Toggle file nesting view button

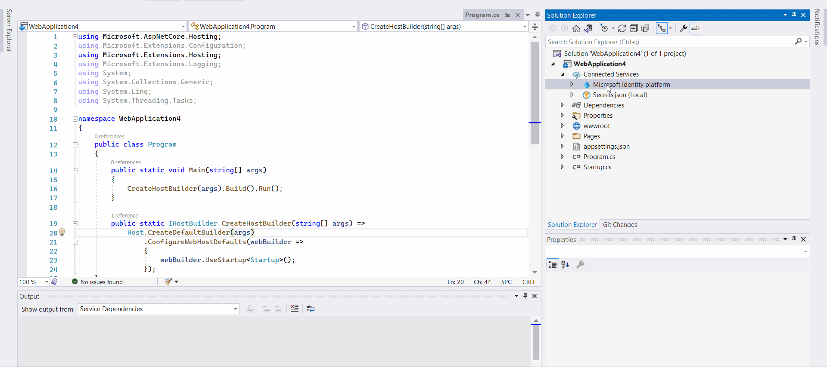(x=662, y=28)
